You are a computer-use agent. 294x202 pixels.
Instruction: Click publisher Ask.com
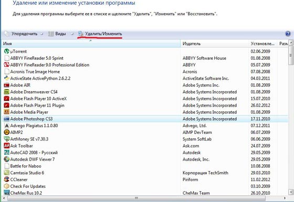pyautogui.click(x=191, y=146)
